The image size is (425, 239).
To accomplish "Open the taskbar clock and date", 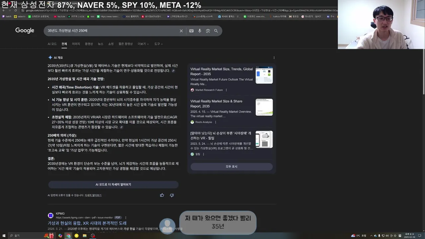I will pyautogui.click(x=409, y=236).
